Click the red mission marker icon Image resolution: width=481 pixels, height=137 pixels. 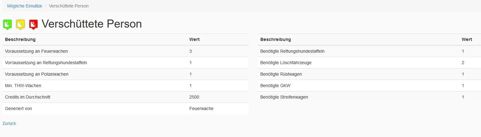pyautogui.click(x=33, y=24)
